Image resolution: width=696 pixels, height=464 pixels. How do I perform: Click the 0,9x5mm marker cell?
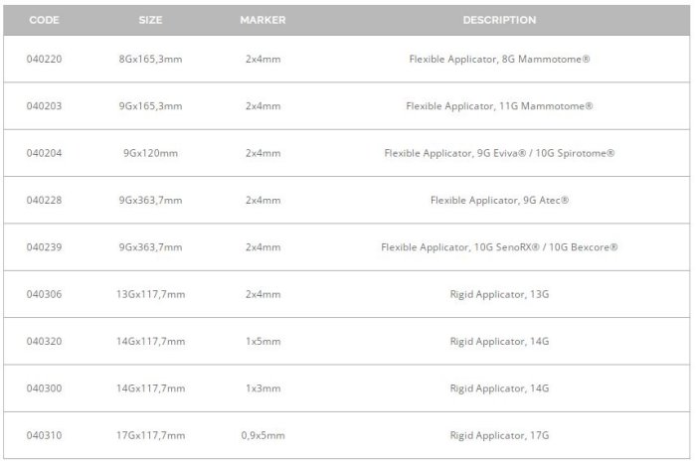tap(262, 435)
